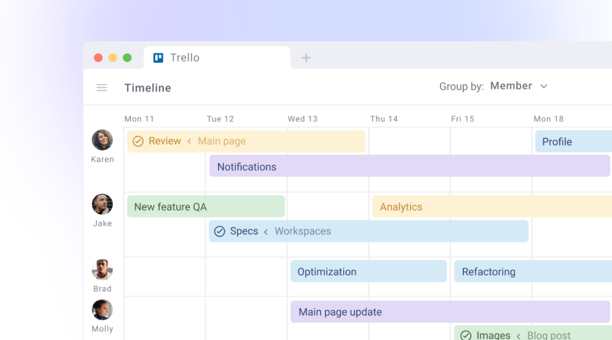Select the Tue 12 date column header
The height and width of the screenshot is (340, 612).
tap(220, 119)
